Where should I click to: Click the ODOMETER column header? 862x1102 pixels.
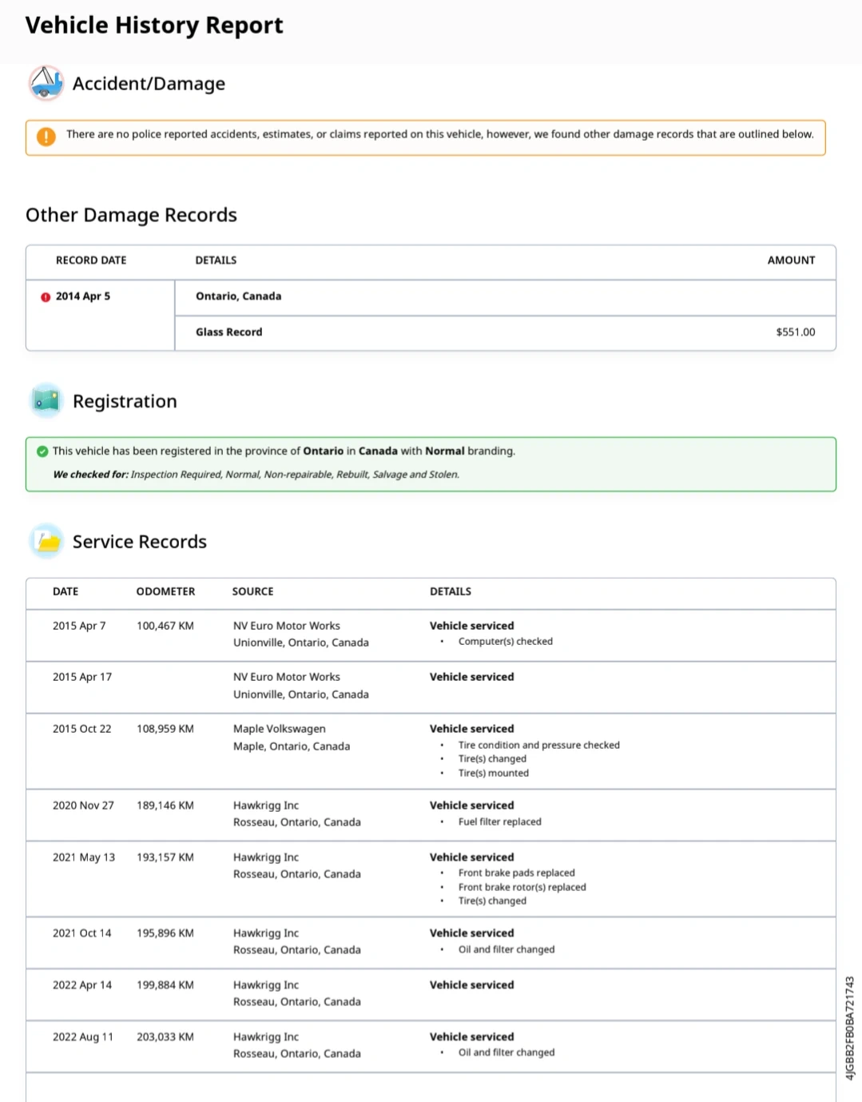point(165,592)
